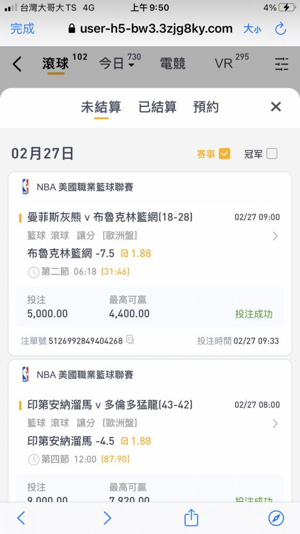This screenshot has height=534, width=300.
Task: Expand the 今日 dropdown arrow
Action: tap(131, 65)
